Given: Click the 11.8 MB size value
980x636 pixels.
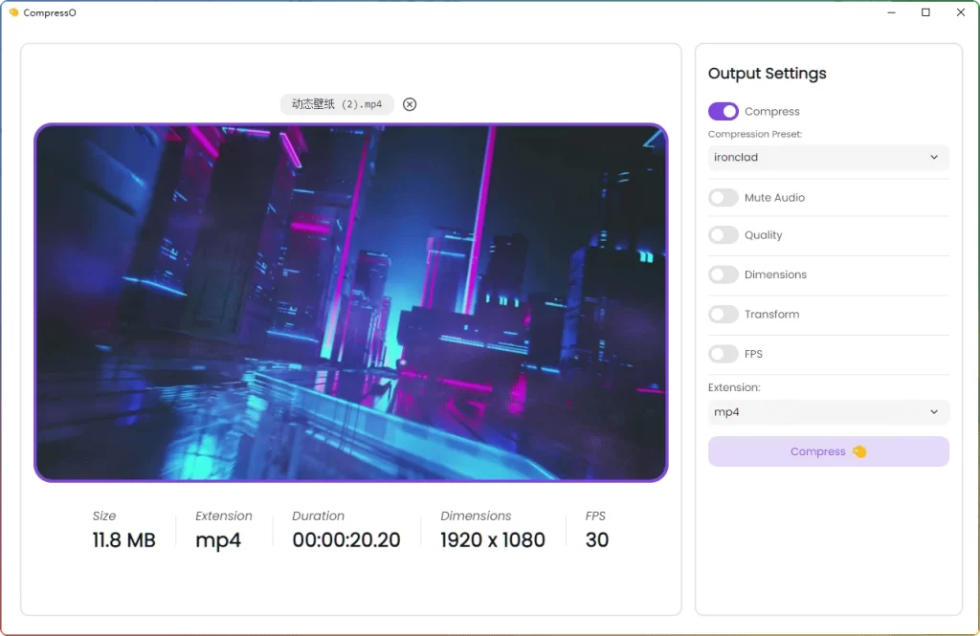Looking at the screenshot, I should click(123, 540).
